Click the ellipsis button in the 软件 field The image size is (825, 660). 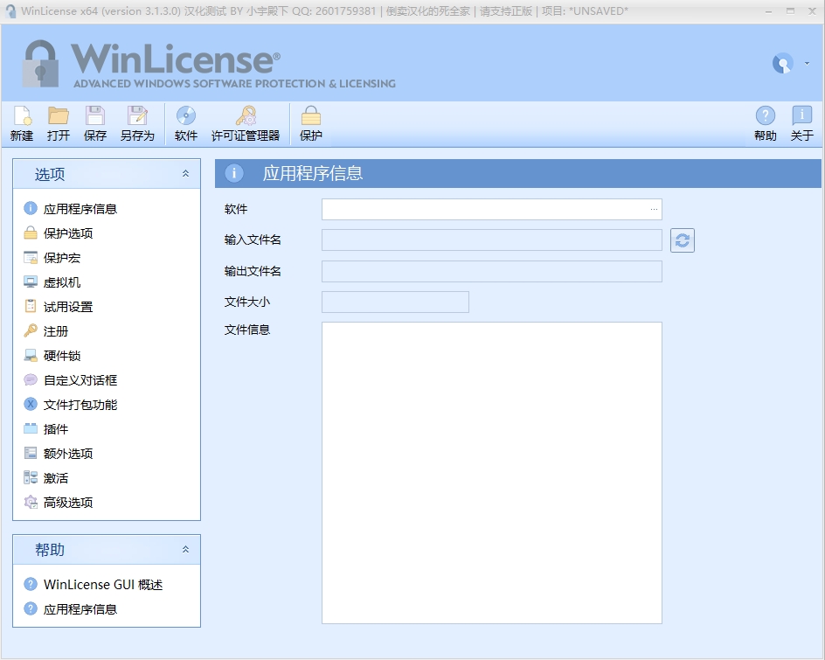[x=654, y=210]
